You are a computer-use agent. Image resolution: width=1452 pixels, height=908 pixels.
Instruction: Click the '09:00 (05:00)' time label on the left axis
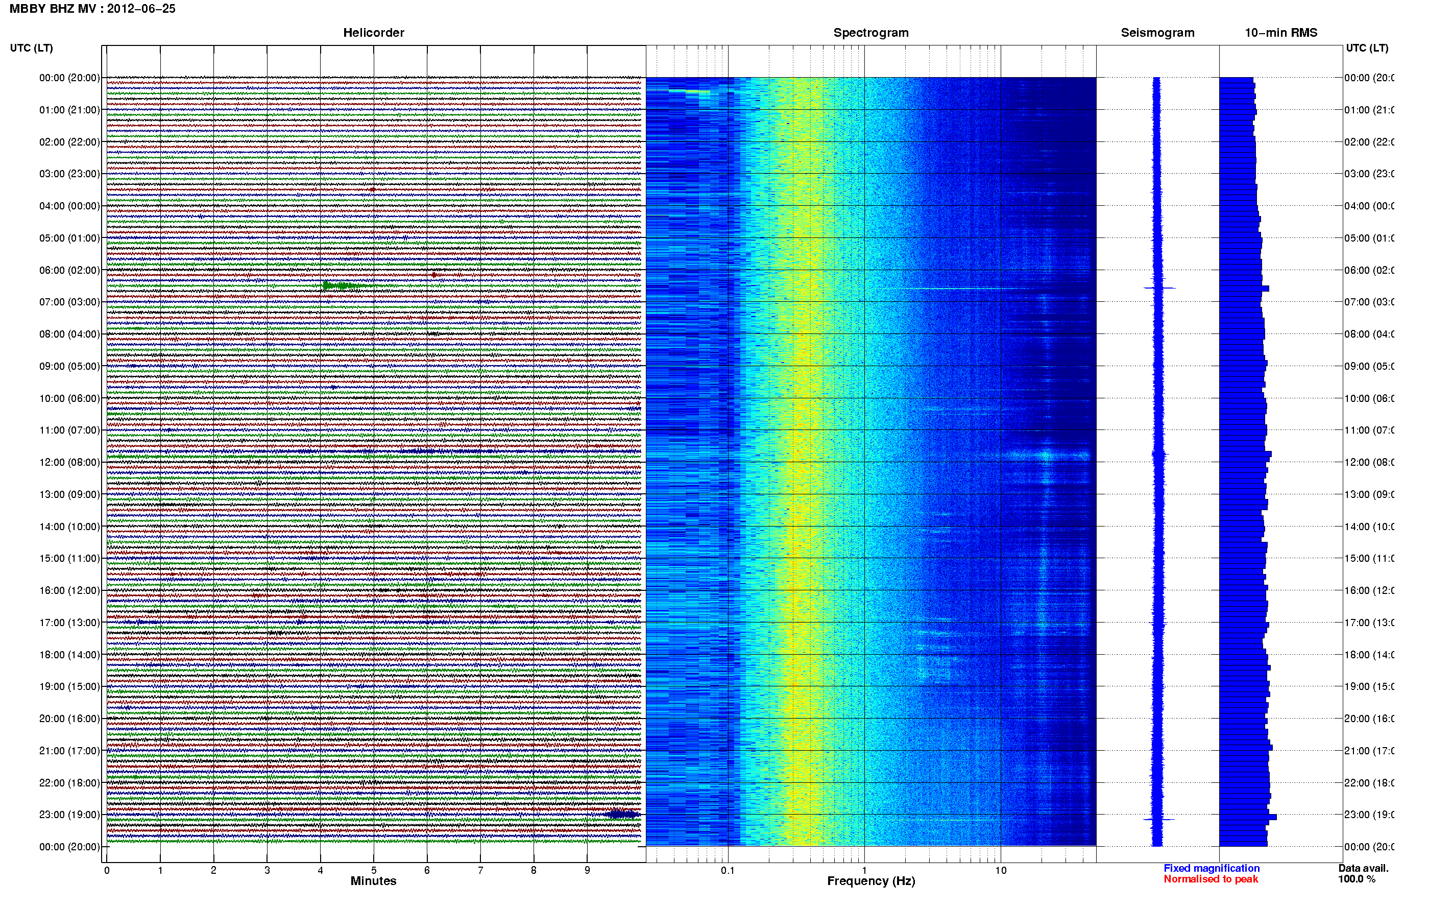tap(69, 366)
